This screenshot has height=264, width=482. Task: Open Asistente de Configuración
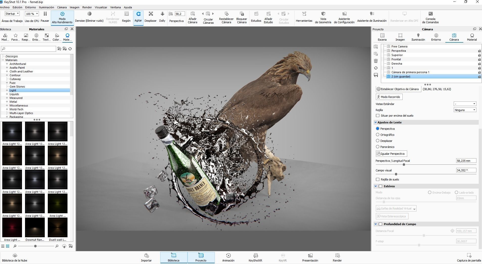click(344, 17)
